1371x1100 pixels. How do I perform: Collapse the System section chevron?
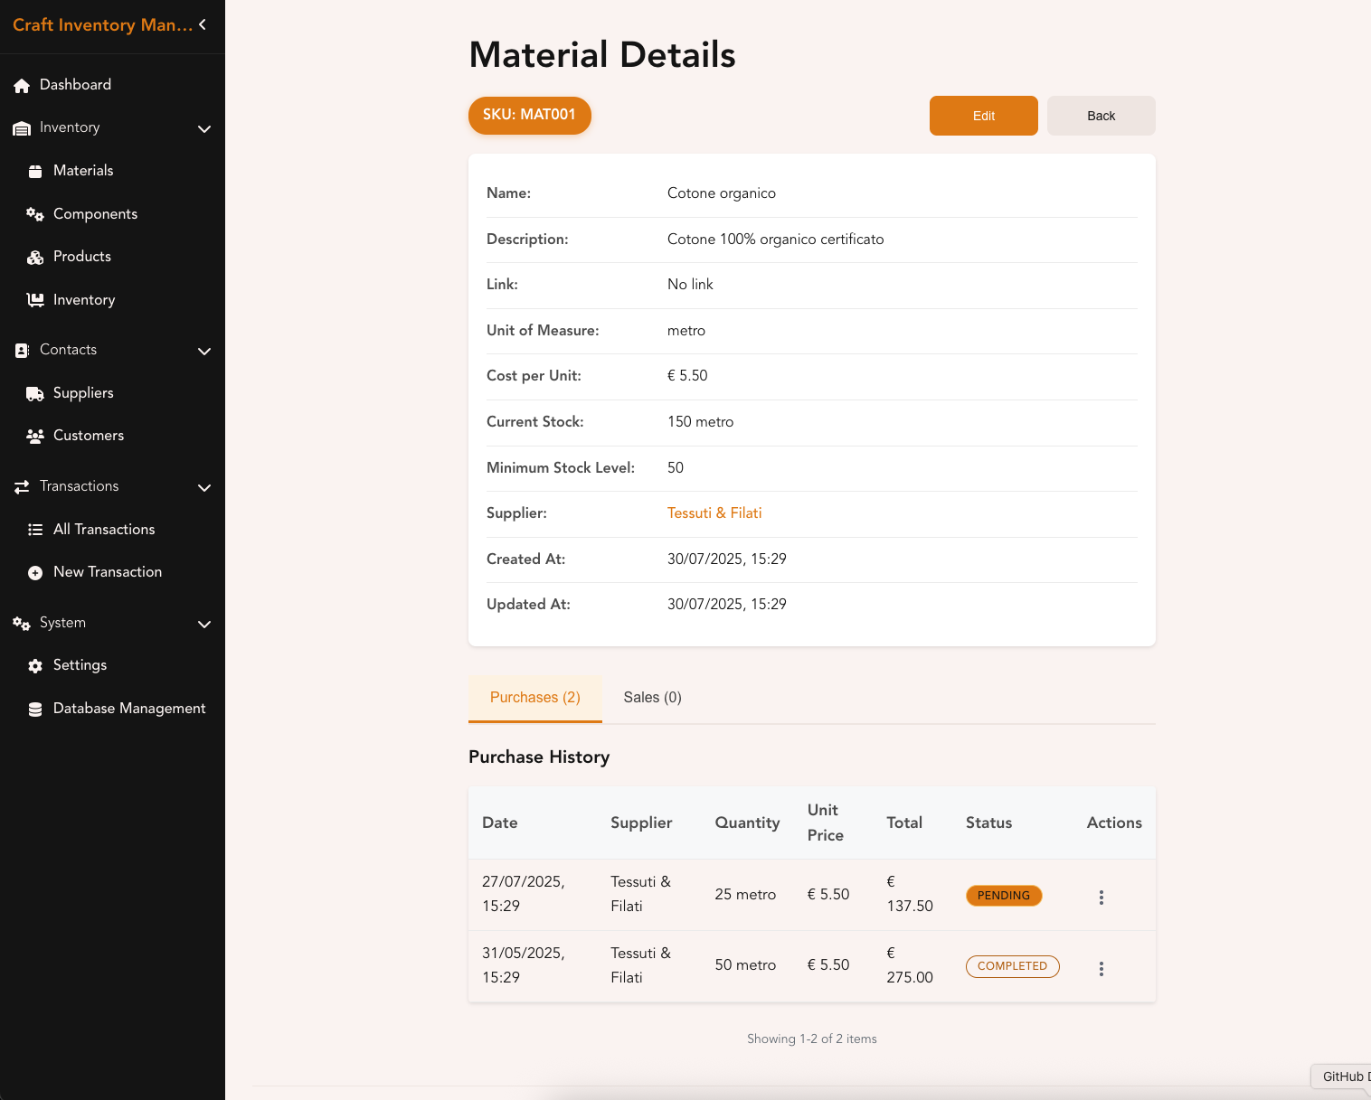coord(204,625)
